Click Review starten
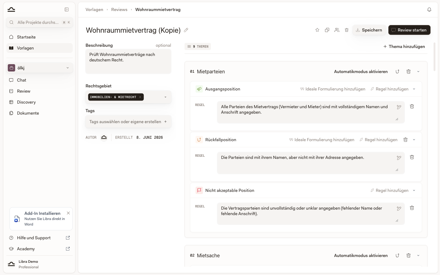The height and width of the screenshot is (275, 440). click(409, 30)
